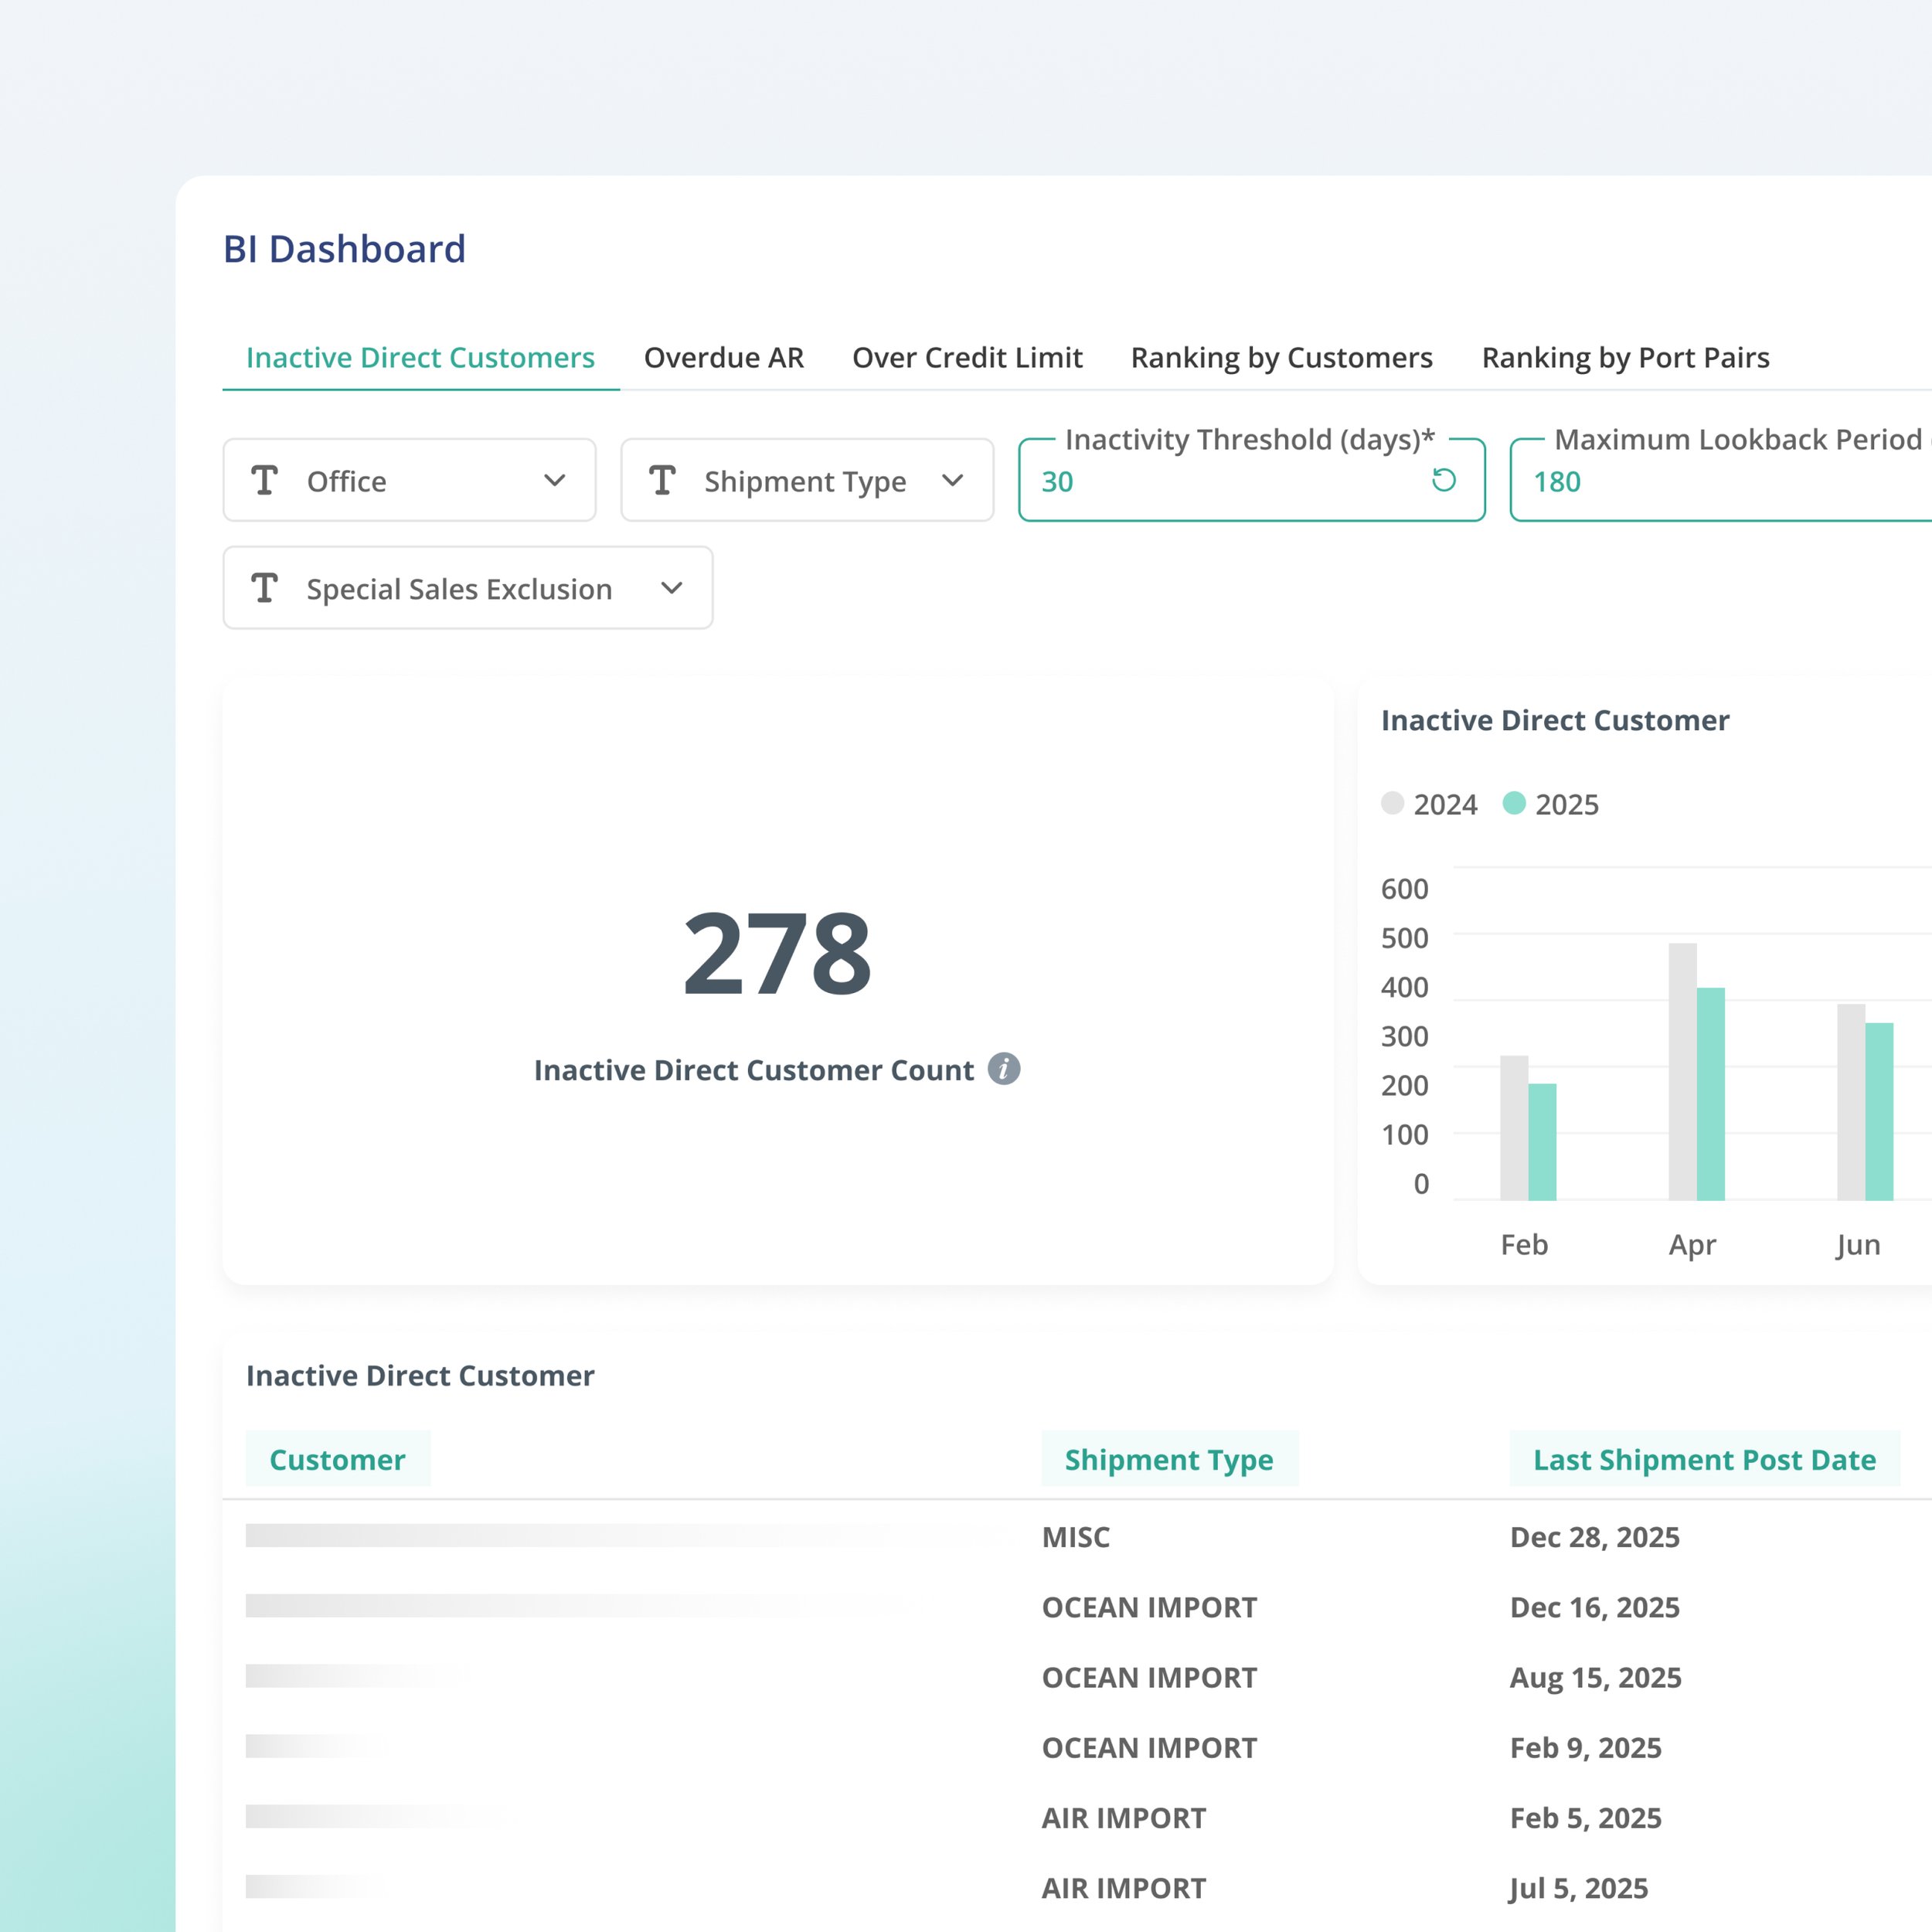1932x1932 pixels.
Task: Sort the table by Customer column
Action: tap(337, 1459)
